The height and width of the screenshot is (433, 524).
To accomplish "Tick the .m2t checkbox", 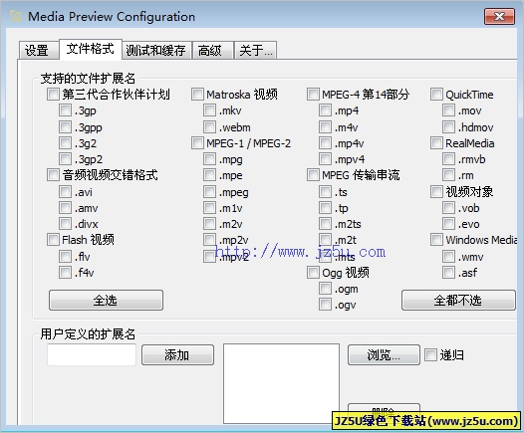I will tap(325, 240).
